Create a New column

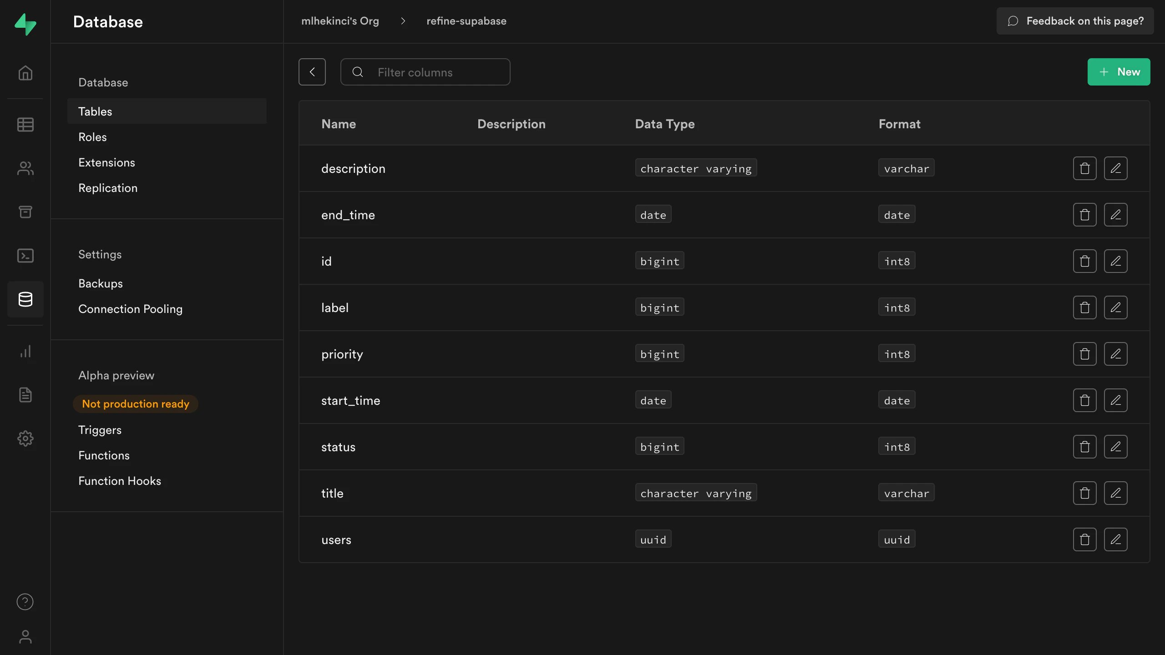coord(1119,72)
